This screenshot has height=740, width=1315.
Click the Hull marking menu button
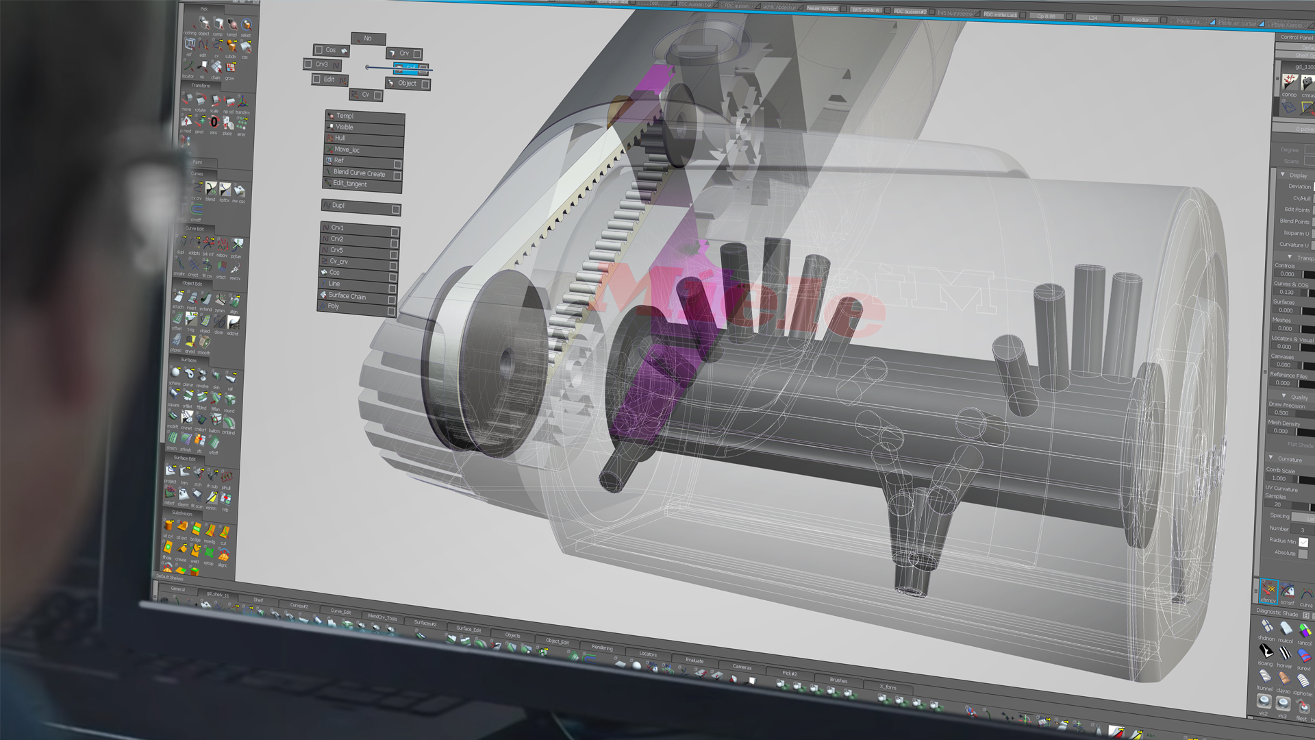(x=364, y=138)
